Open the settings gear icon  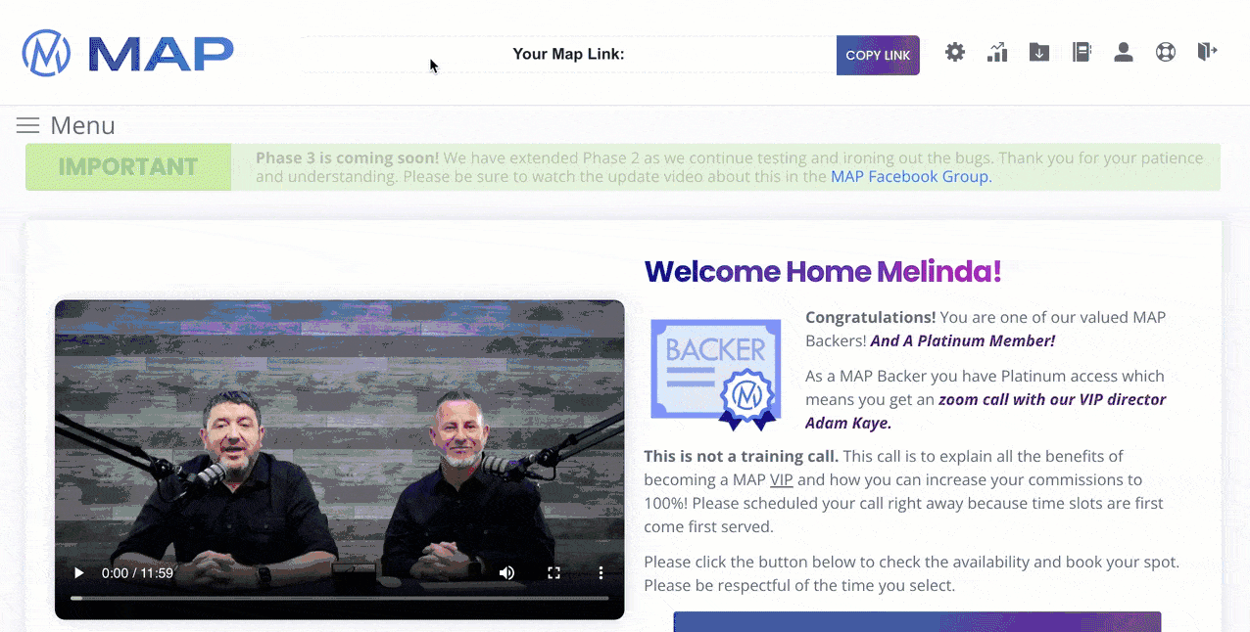pos(955,53)
